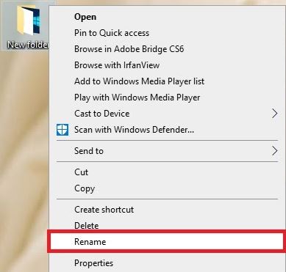
Task: Click the Windows Defender shield icon
Action: click(x=62, y=130)
